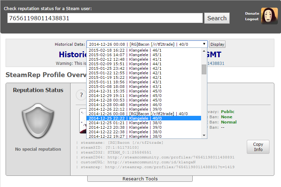This screenshot has height=187, width=281.
Task: Click the Public privacy status value
Action: click(228, 112)
